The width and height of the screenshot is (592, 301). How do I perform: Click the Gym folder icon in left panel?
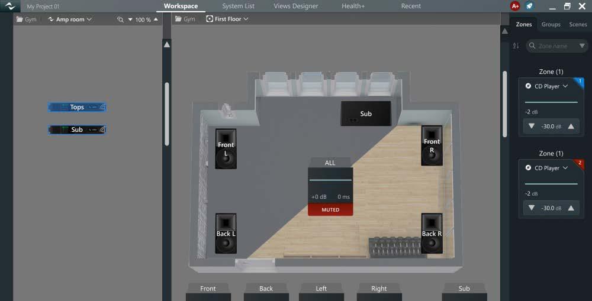coord(20,20)
